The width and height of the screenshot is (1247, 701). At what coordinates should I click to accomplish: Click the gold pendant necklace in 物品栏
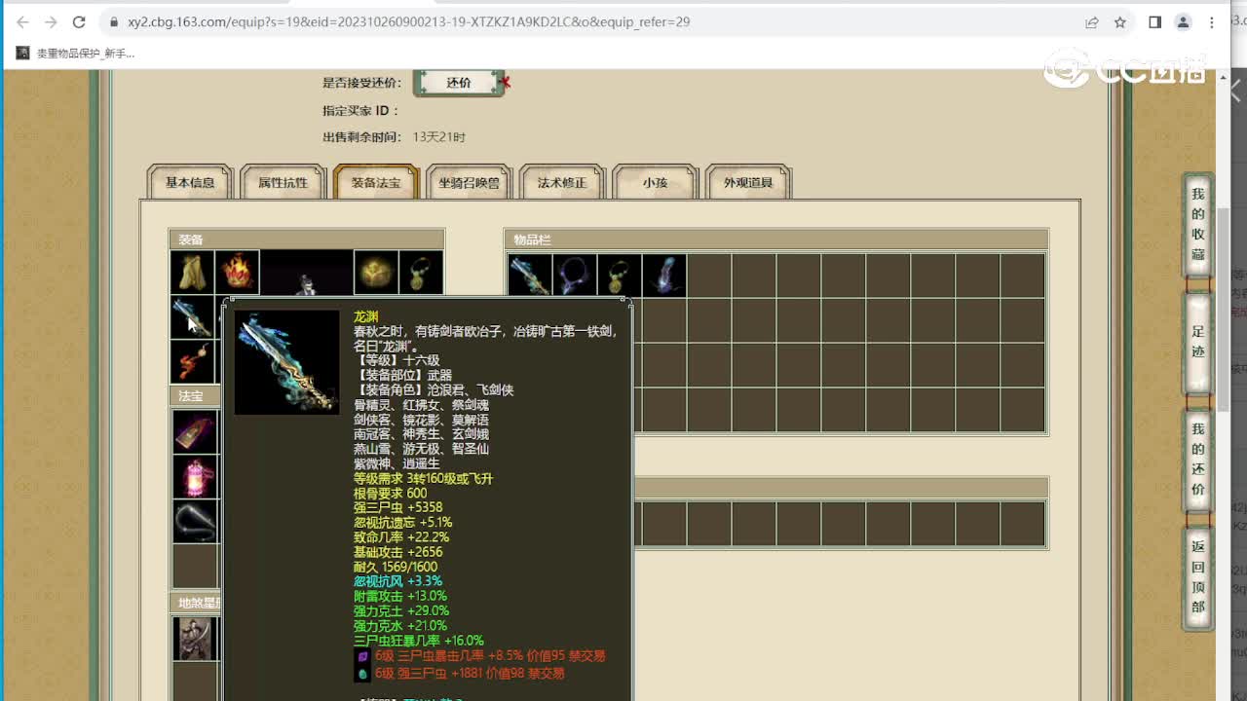pyautogui.click(x=619, y=276)
